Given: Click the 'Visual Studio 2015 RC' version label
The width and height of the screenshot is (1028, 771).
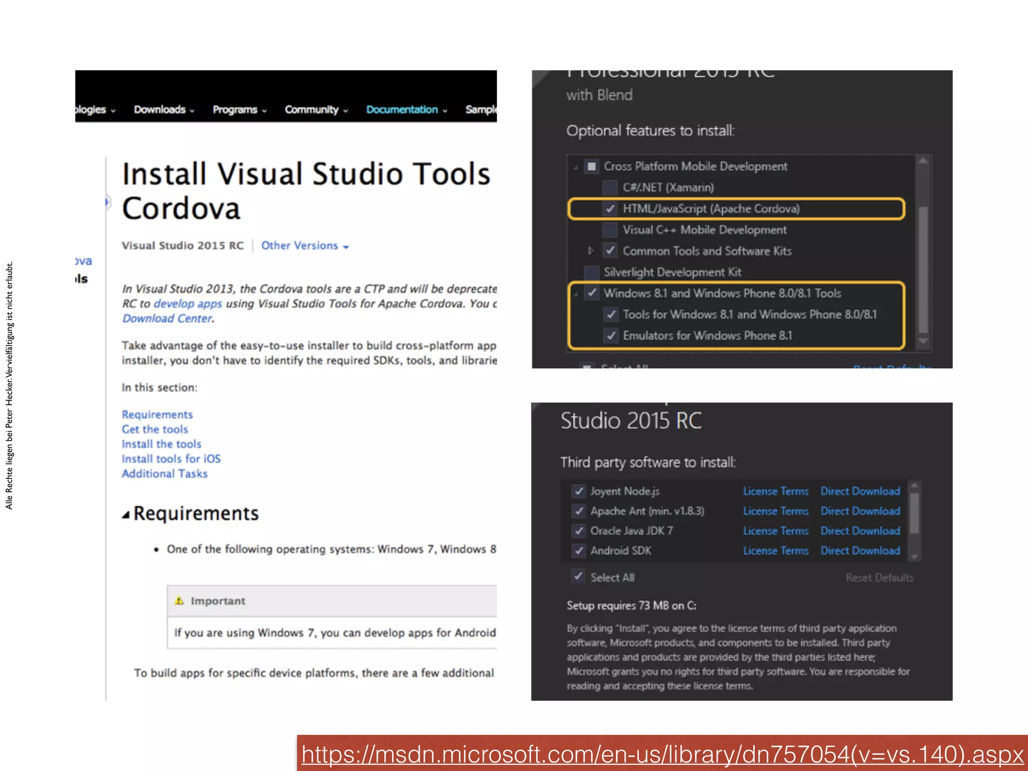Looking at the screenshot, I should click(x=183, y=245).
